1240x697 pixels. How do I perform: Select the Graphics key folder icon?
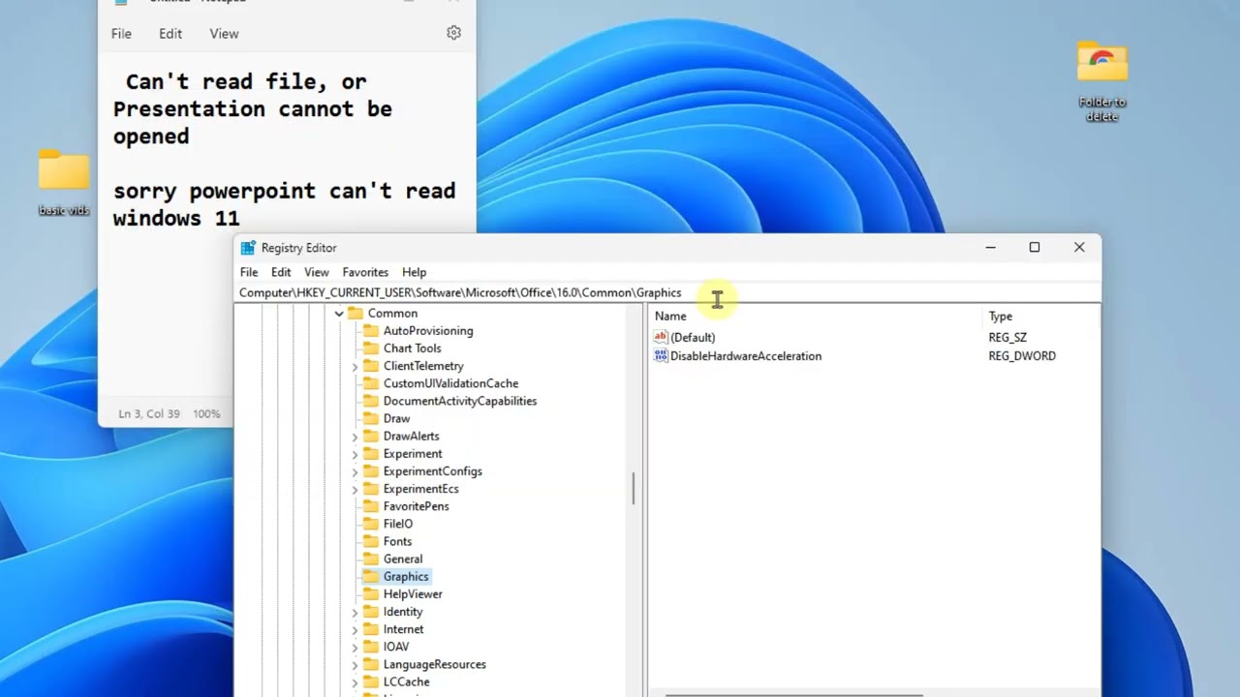tap(370, 576)
